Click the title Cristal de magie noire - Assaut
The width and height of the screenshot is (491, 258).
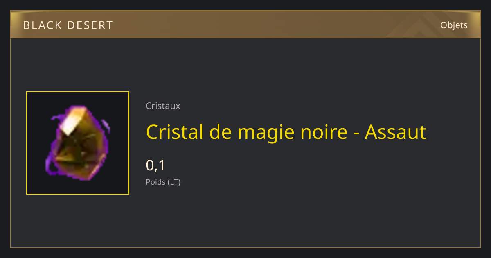pos(286,132)
